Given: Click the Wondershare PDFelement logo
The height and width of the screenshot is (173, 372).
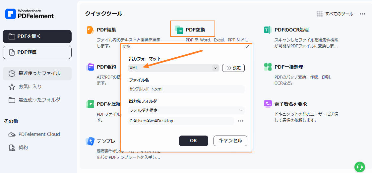Looking at the screenshot, I should [x=30, y=14].
